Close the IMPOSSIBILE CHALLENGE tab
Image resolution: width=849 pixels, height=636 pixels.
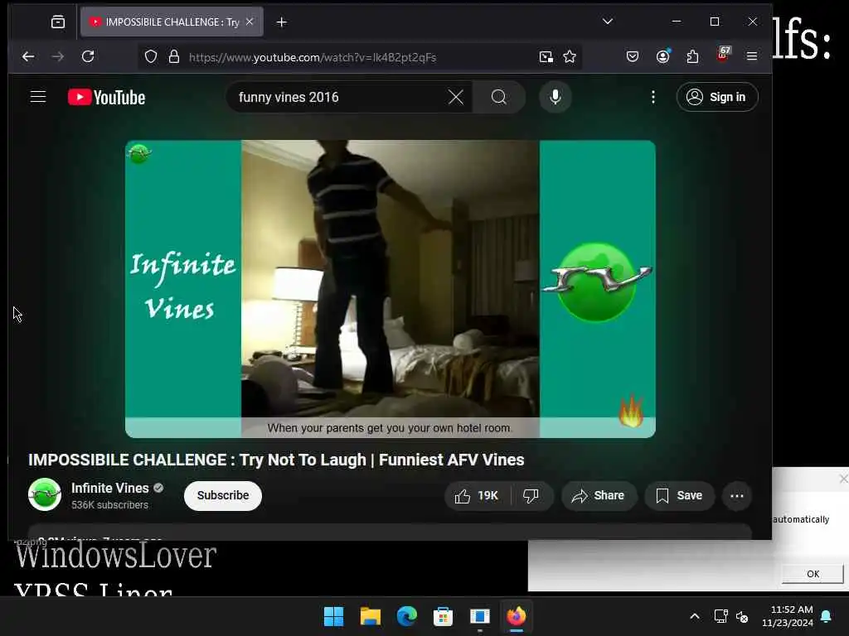click(x=250, y=22)
